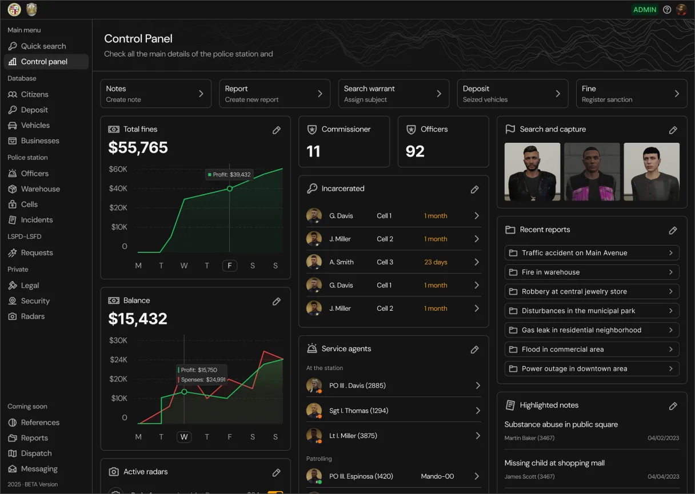
Task: Click the notes icon beside Highlighted notes
Action: (510, 405)
